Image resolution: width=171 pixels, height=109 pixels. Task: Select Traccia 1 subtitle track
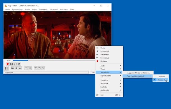click(x=161, y=80)
